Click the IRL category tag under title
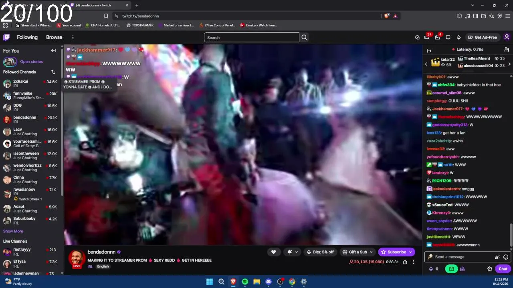 pos(90,266)
